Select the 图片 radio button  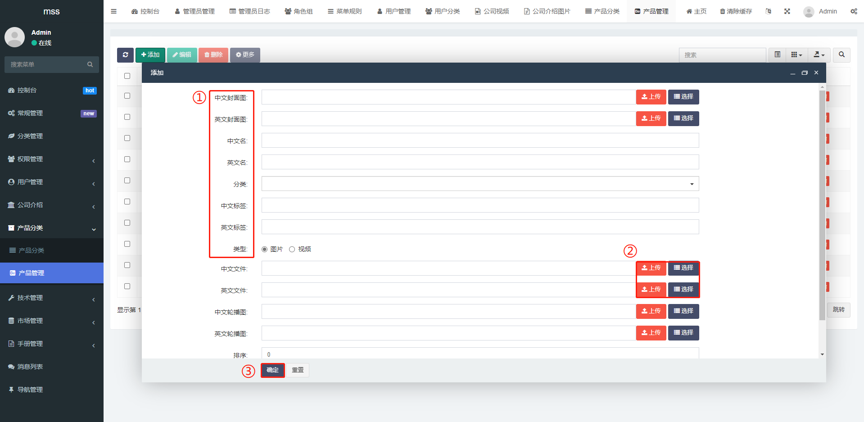[265, 250]
